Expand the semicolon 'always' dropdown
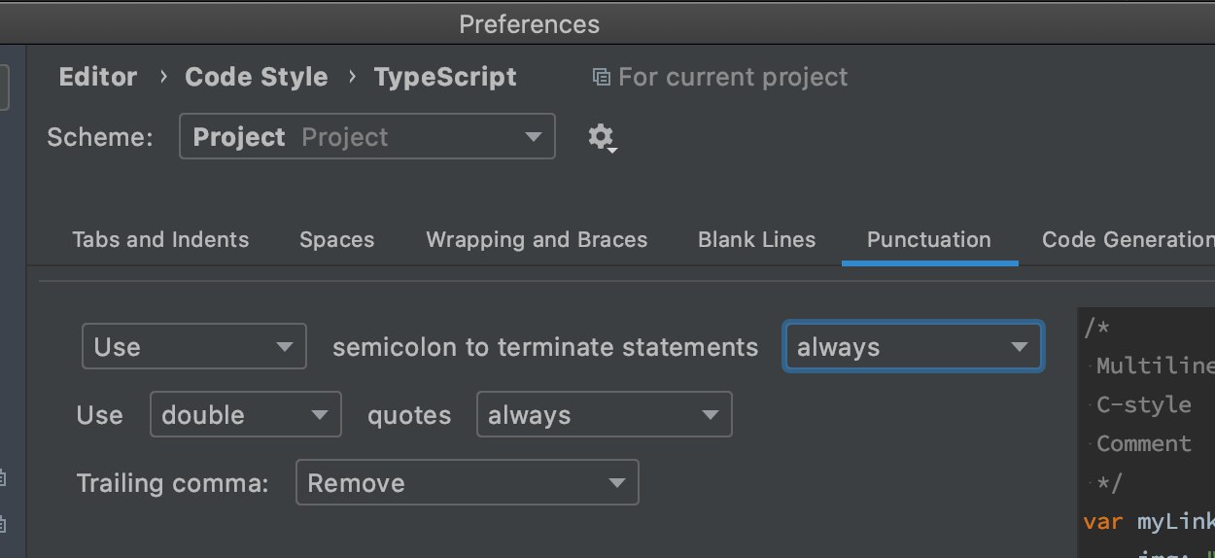The width and height of the screenshot is (1215, 558). point(913,346)
